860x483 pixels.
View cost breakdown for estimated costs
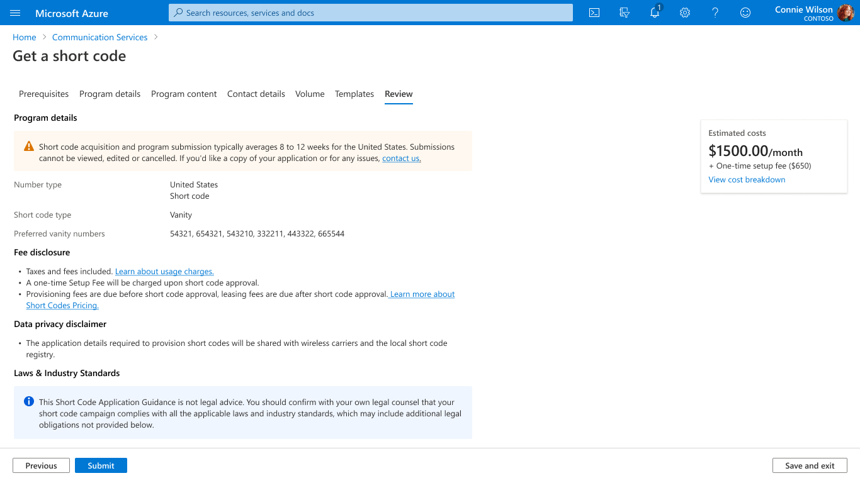[747, 179]
